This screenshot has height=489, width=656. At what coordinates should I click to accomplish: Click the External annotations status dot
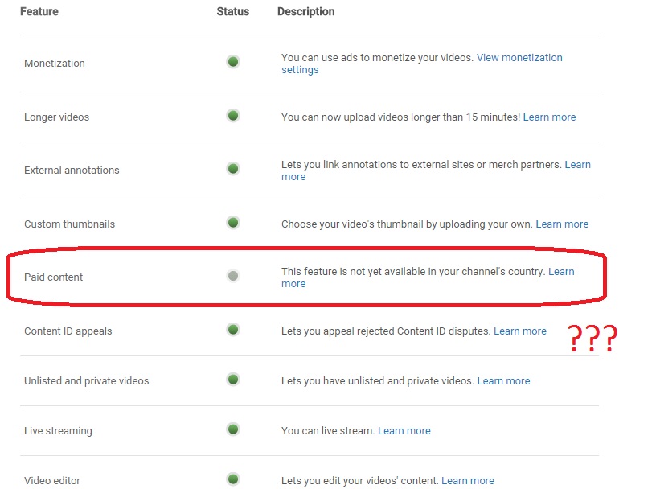(x=233, y=169)
